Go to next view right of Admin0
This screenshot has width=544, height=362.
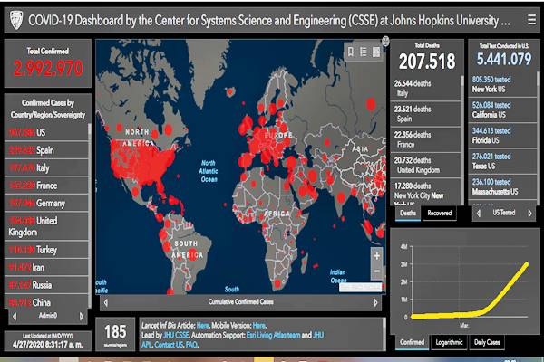click(82, 316)
